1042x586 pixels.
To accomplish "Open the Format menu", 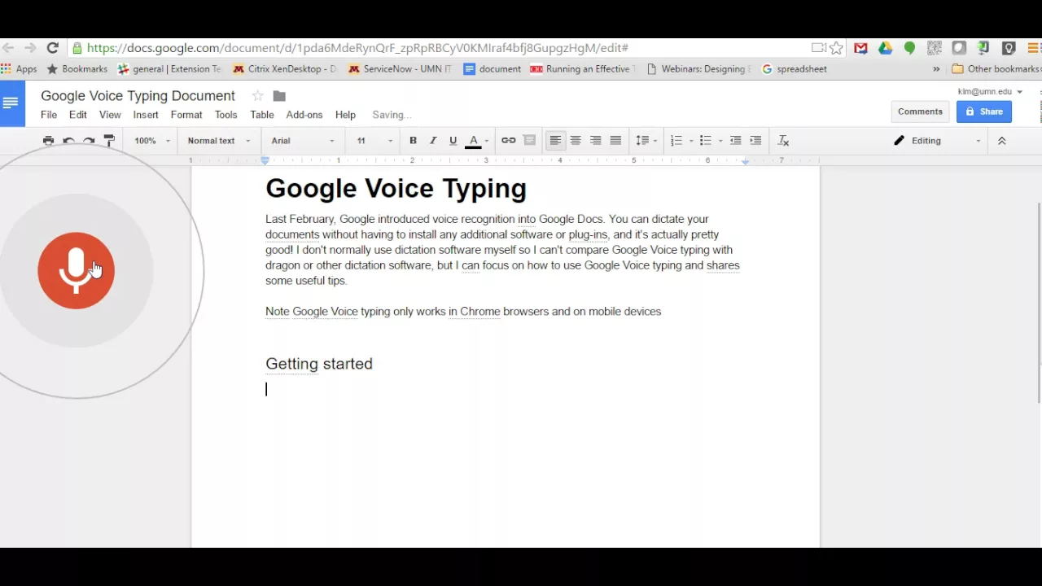I will tap(186, 115).
